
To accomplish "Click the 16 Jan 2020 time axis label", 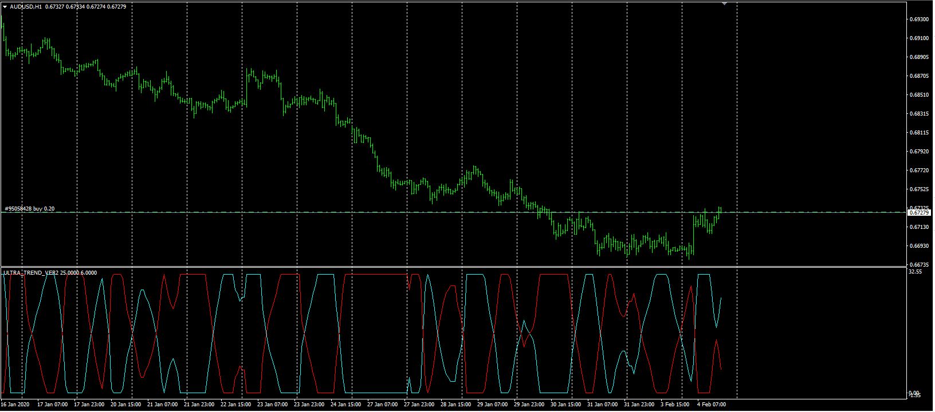I will click(14, 405).
